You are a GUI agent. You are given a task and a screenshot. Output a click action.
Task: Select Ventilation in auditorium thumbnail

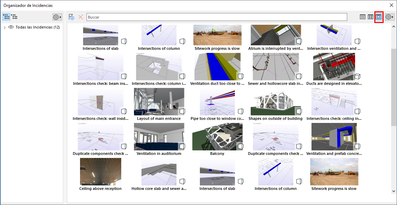(x=159, y=137)
